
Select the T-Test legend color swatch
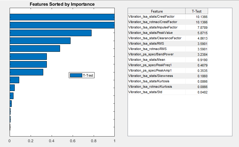pyautogui.click(x=76, y=75)
